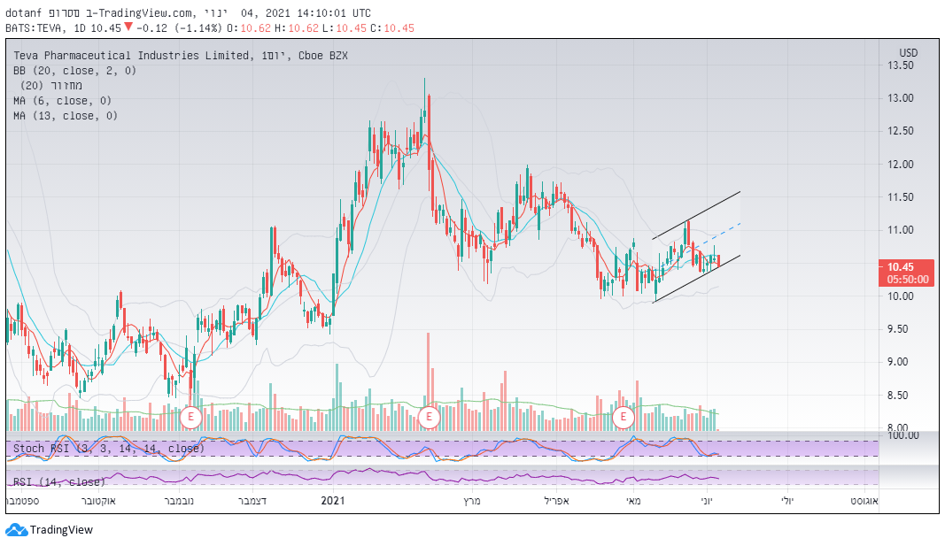The image size is (945, 546).
Task: Click the BB (20, close, 2, 0) indicator label
Action: 74,71
